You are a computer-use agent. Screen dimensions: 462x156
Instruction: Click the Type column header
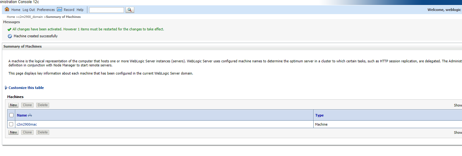319,115
